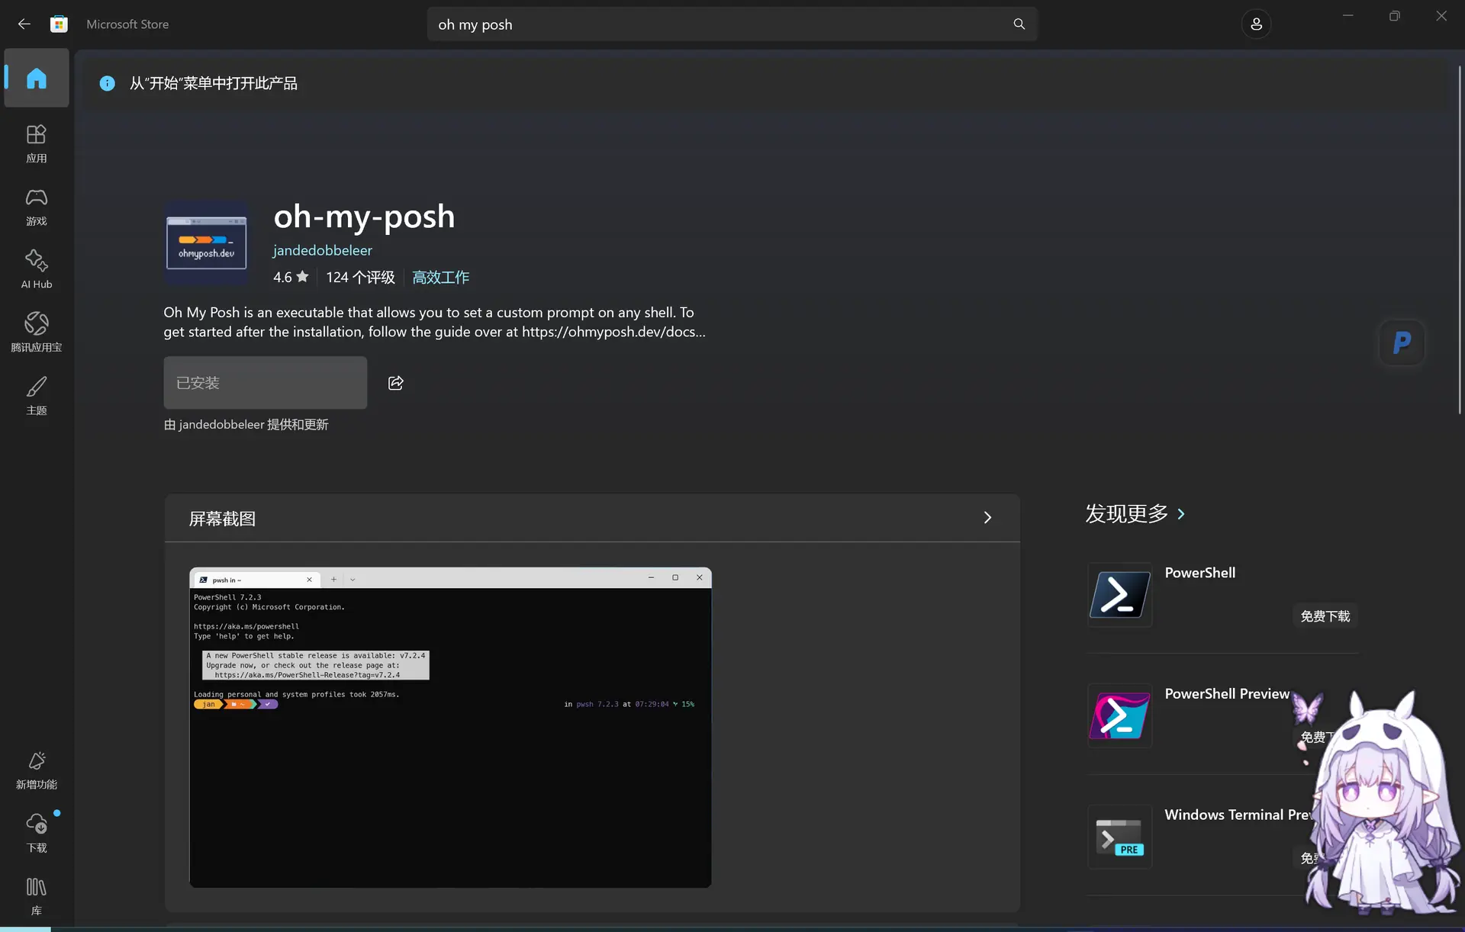The height and width of the screenshot is (932, 1465).
Task: Go back using the back arrow
Action: 24,24
